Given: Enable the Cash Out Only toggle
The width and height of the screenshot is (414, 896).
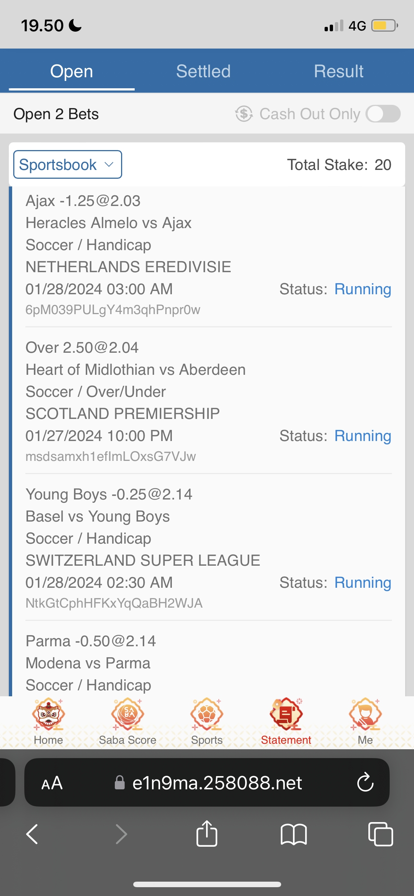Looking at the screenshot, I should click(383, 114).
